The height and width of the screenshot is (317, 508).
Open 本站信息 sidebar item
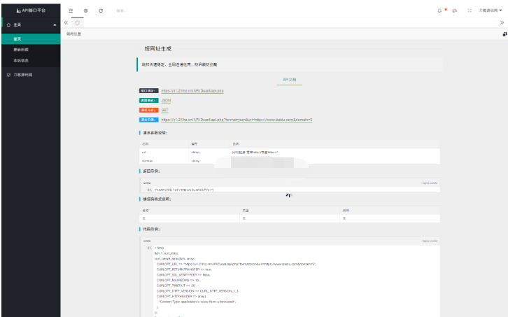pos(21,61)
